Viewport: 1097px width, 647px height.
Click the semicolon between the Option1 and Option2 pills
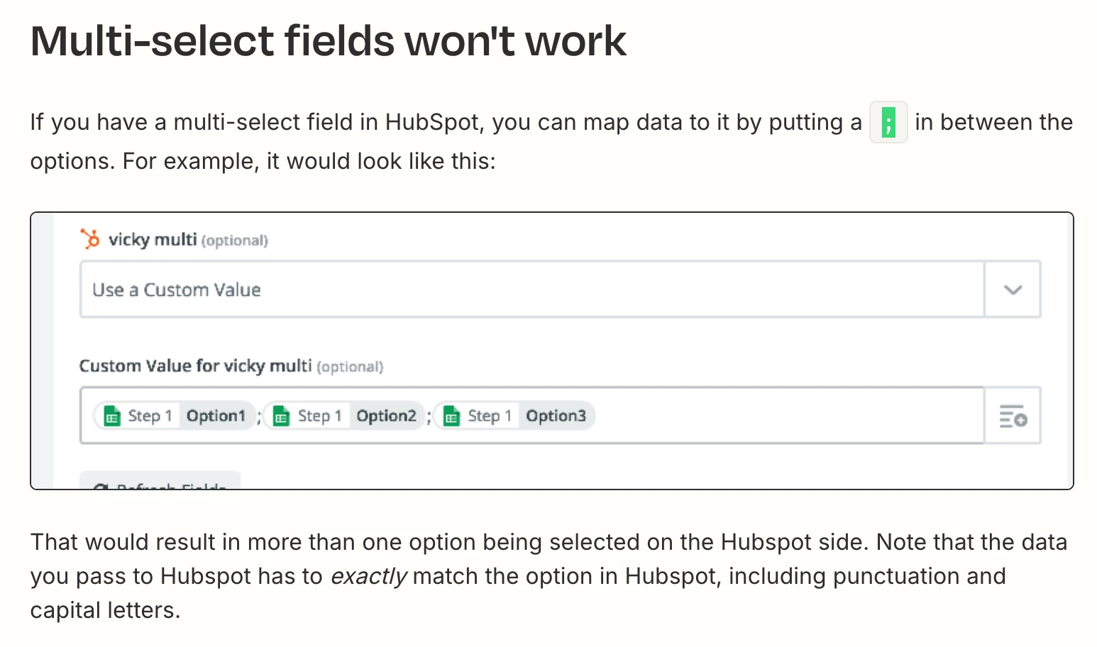pos(259,417)
